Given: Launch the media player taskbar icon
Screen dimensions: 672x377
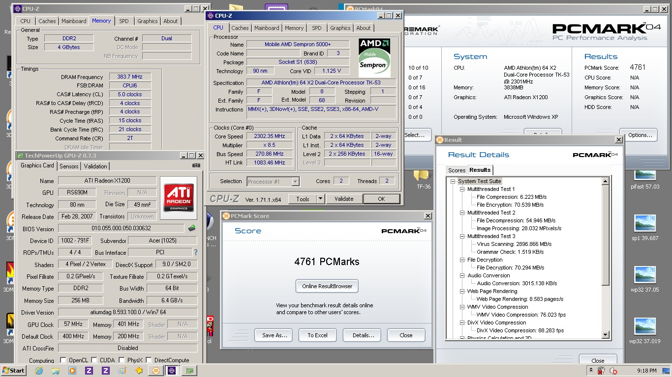Looking at the screenshot, I should (72, 371).
